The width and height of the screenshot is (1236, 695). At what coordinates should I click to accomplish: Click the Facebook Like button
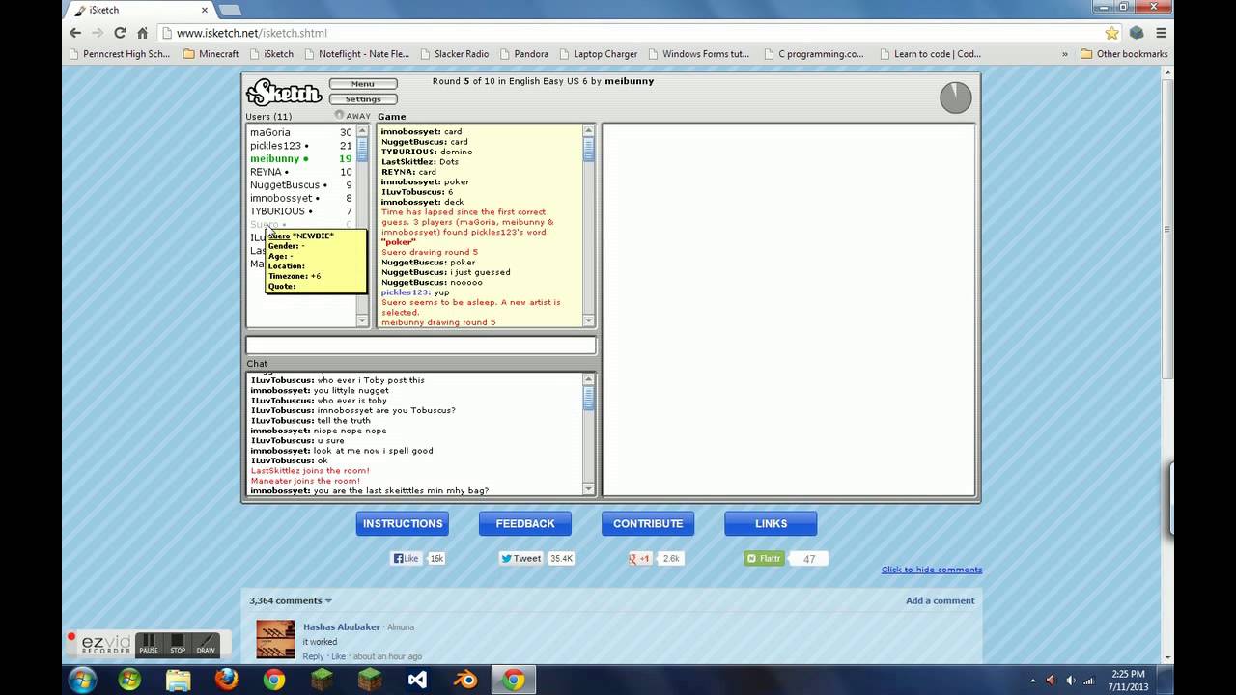tap(406, 558)
